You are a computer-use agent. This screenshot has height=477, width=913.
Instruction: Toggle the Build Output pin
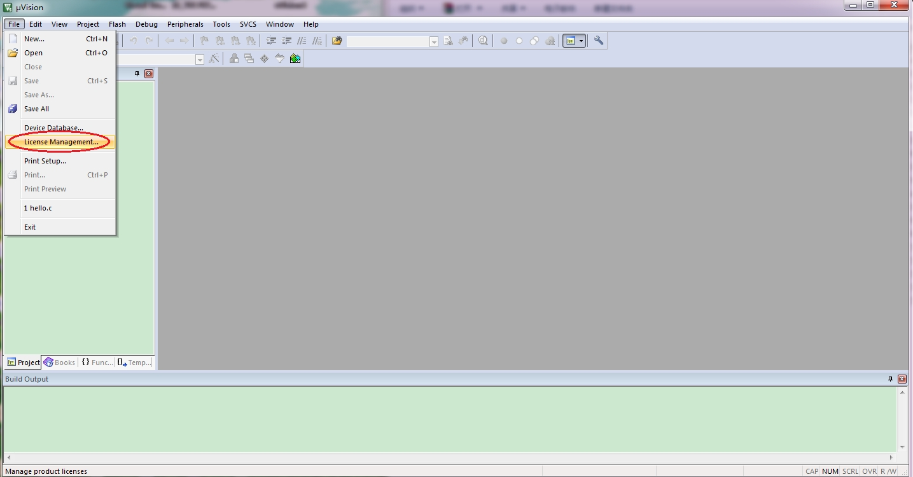point(890,379)
